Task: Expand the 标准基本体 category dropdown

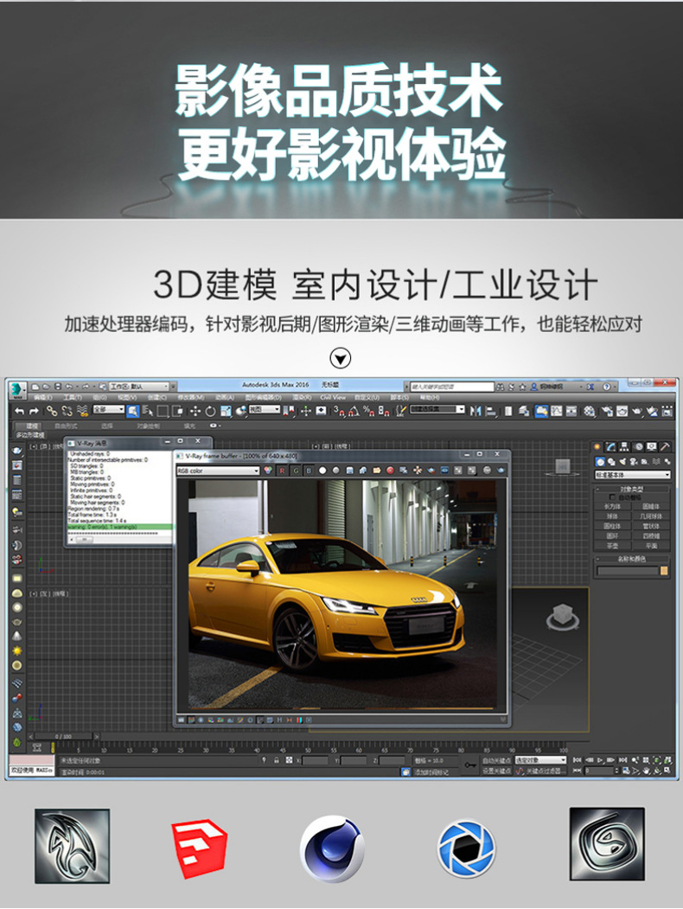Action: [632, 474]
